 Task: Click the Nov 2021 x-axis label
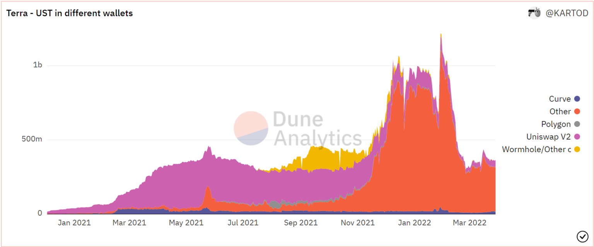358,223
